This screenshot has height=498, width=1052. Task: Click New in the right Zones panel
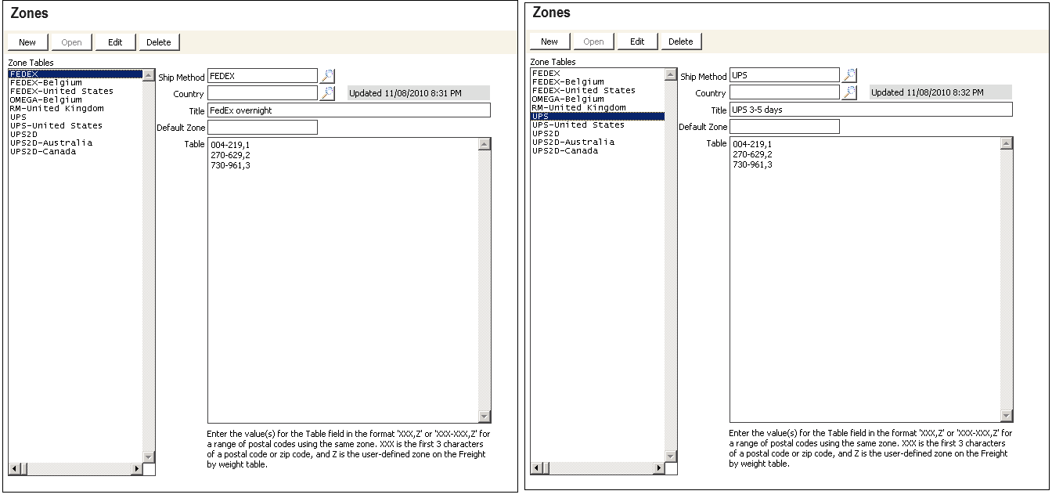[549, 41]
